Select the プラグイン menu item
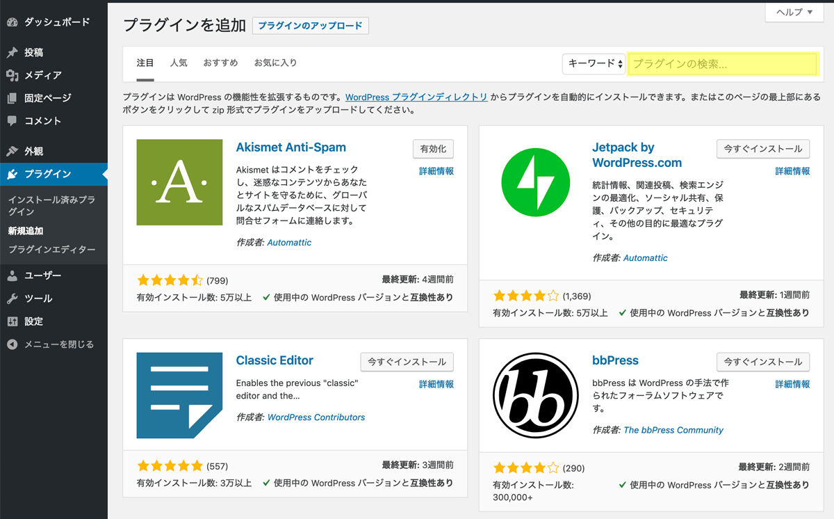 pos(54,174)
